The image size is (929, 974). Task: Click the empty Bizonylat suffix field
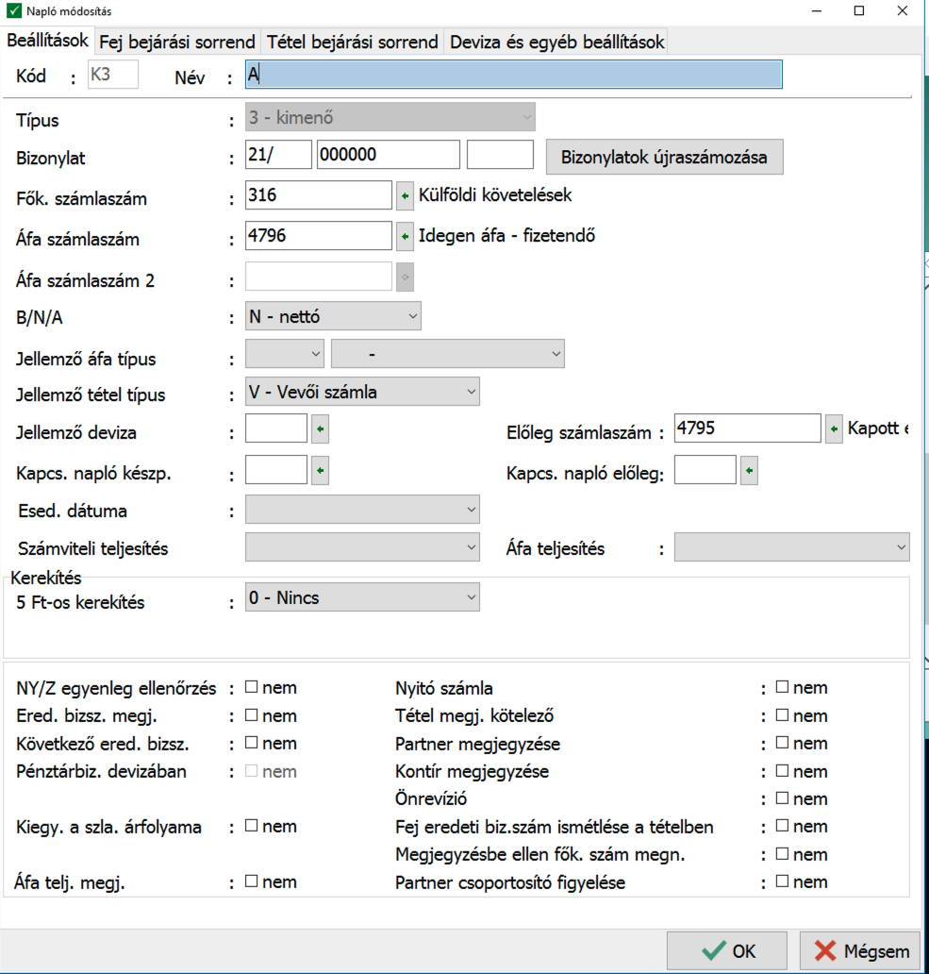click(500, 155)
